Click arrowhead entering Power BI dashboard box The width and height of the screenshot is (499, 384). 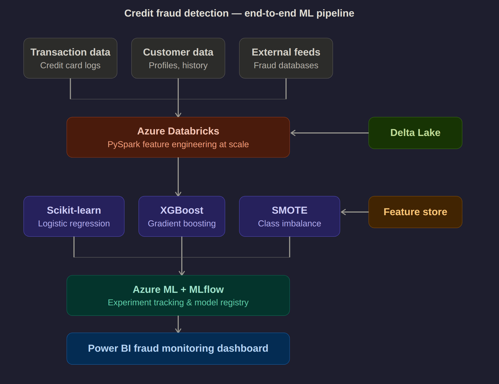(178, 330)
